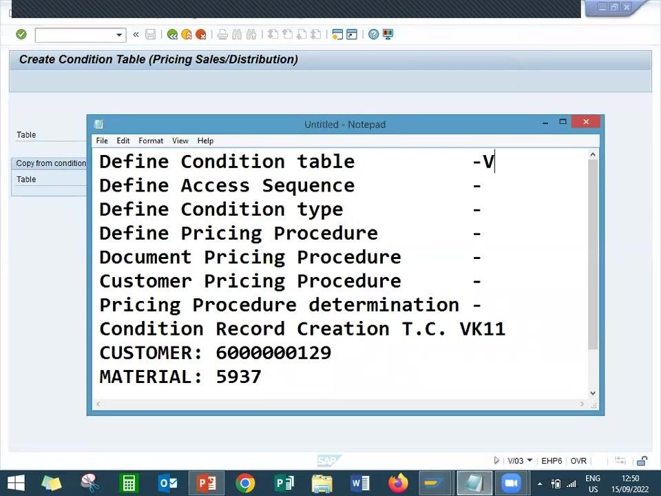This screenshot has width=661, height=496.
Task: Click EHP6 system entry in status bar
Action: pyautogui.click(x=552, y=461)
